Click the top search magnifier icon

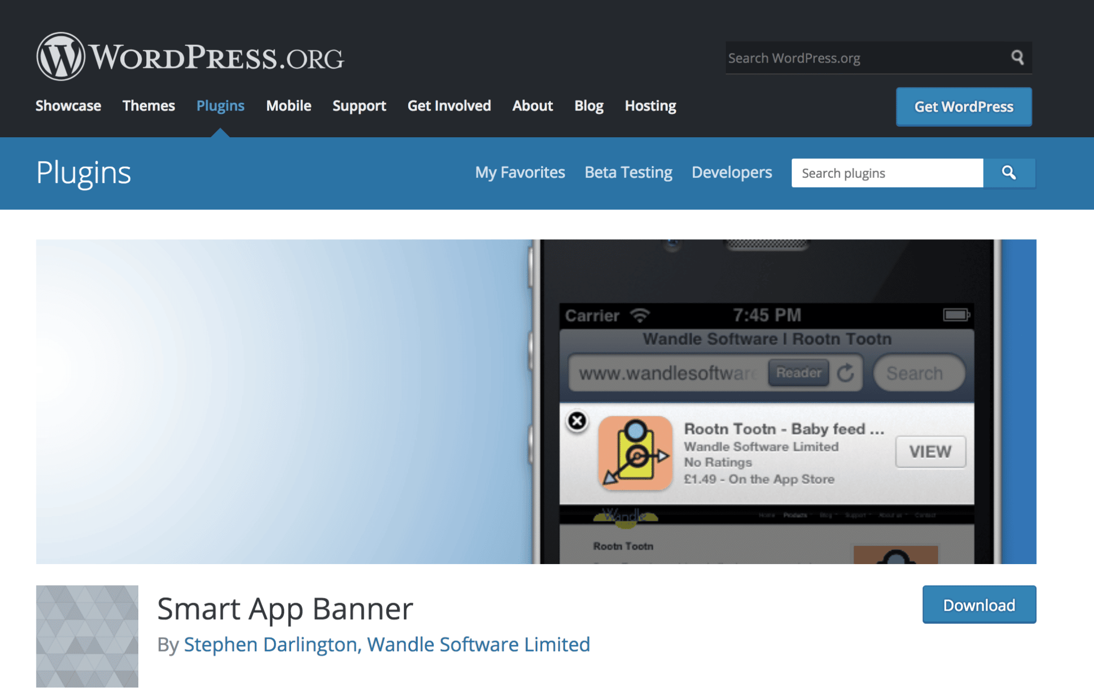tap(1018, 57)
